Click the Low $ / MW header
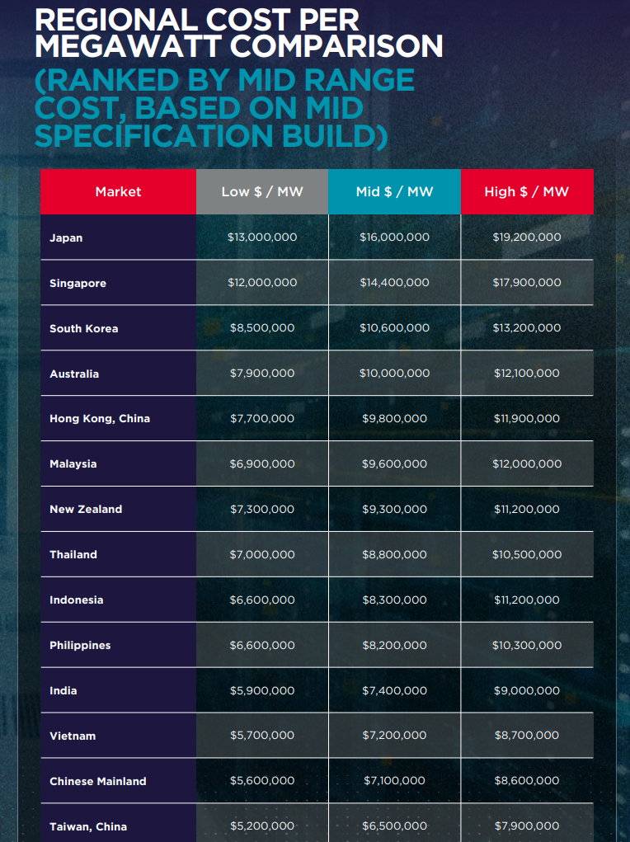Image resolution: width=630 pixels, height=842 pixels. click(x=262, y=191)
